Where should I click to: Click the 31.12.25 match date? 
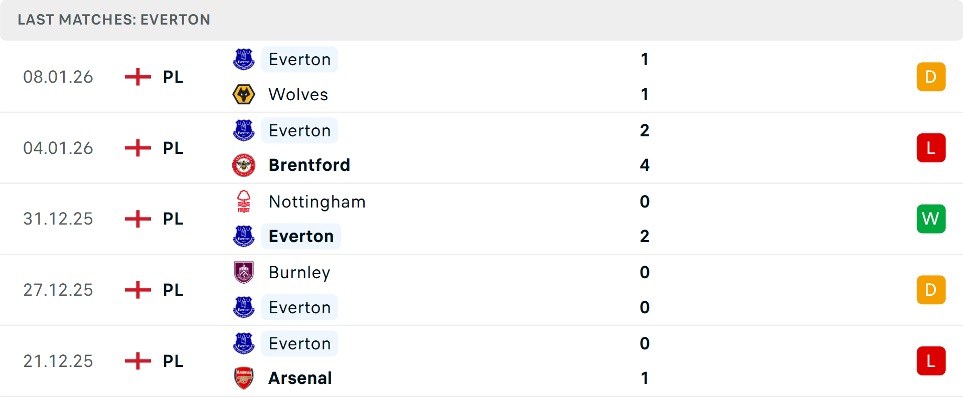click(x=58, y=219)
